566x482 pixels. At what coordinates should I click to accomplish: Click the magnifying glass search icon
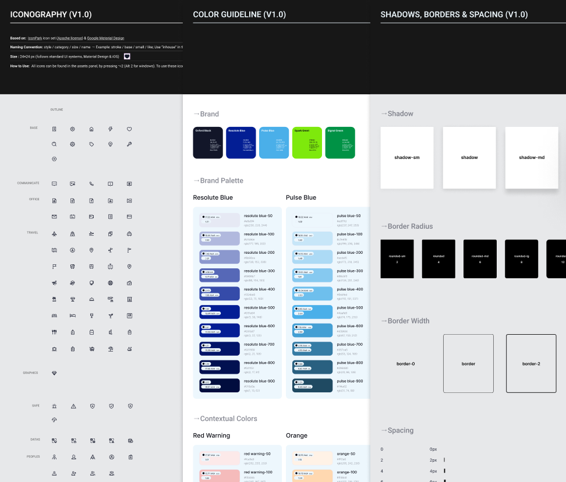[54, 144]
